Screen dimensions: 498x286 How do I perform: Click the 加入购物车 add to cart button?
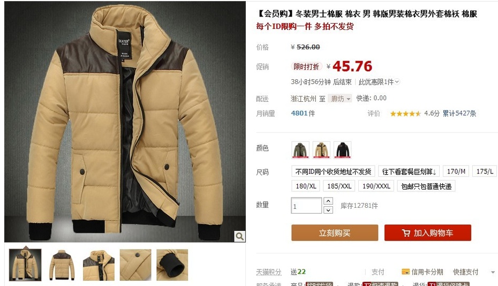click(x=427, y=233)
